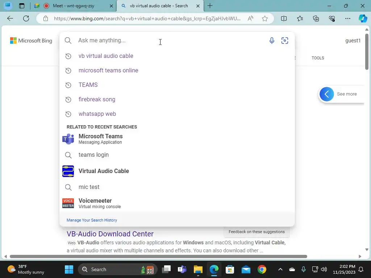This screenshot has height=278, width=371.
Task: Open network display tray icon
Action: (x=315, y=269)
